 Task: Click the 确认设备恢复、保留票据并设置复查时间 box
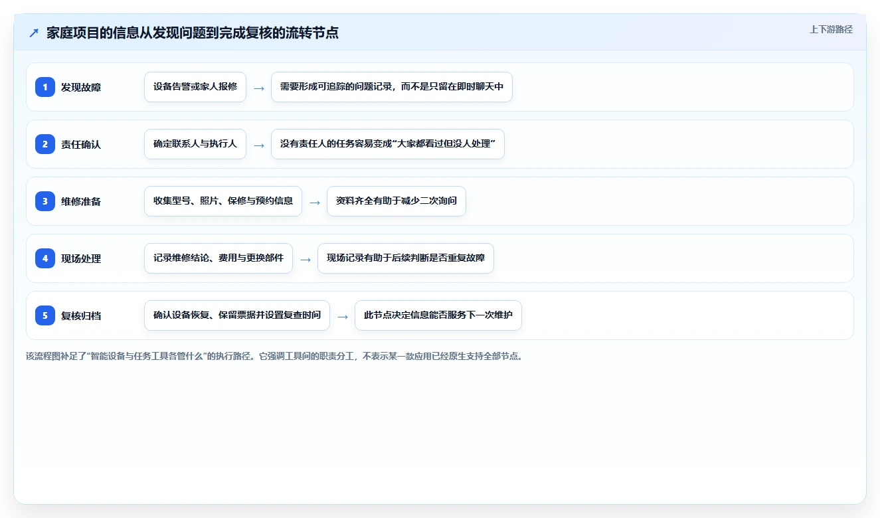pos(237,315)
